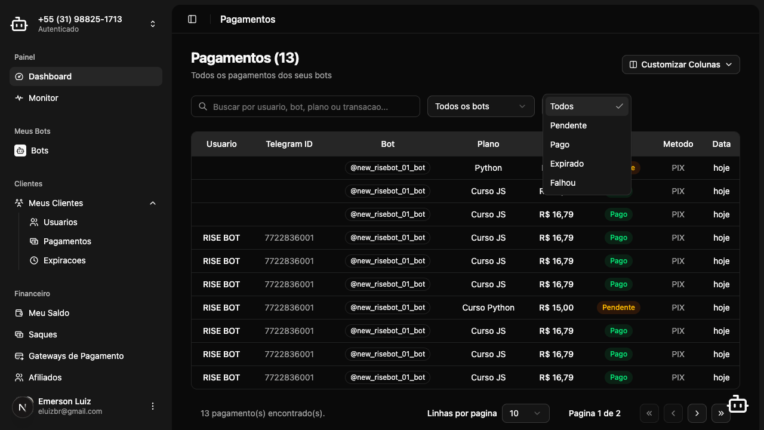Open the Bots section
764x430 pixels.
(x=86, y=150)
